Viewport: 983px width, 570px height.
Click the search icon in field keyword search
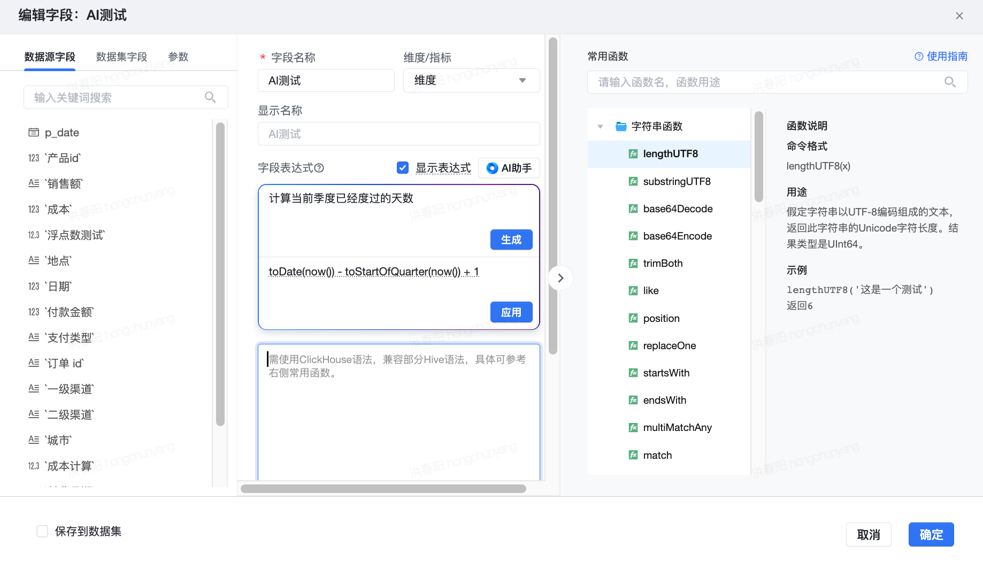point(210,97)
